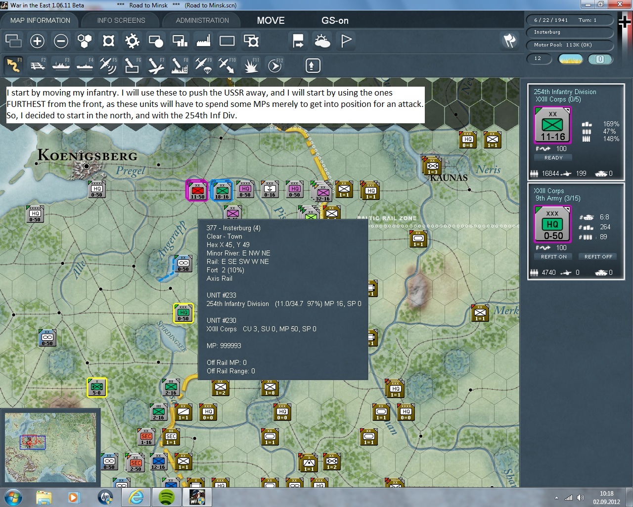The width and height of the screenshot is (633, 507).
Task: Click the four-cornered square toolbar icon
Action: pos(108,41)
